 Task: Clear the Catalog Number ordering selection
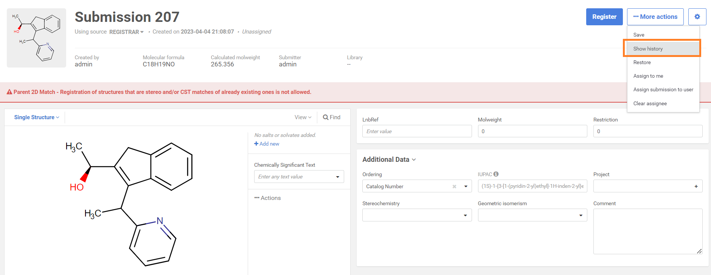(x=454, y=186)
